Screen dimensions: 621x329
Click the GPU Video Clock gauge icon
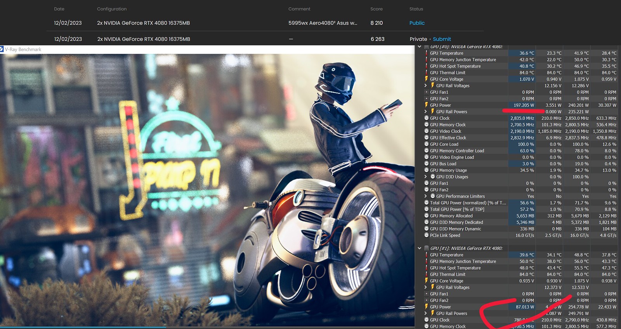pyautogui.click(x=427, y=131)
